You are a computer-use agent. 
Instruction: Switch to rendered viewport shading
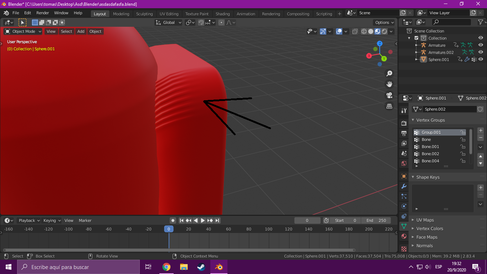[384, 31]
